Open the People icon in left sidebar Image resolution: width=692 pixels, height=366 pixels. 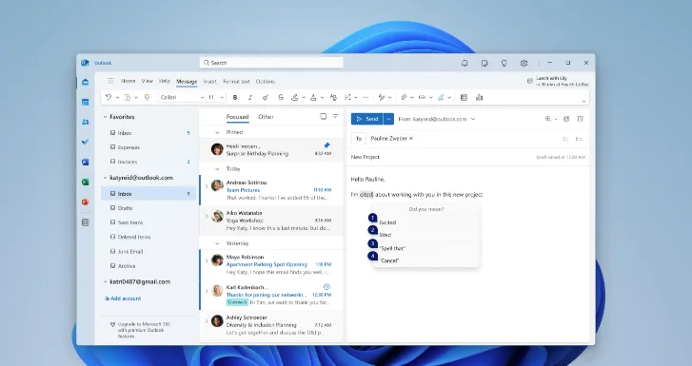(x=85, y=122)
